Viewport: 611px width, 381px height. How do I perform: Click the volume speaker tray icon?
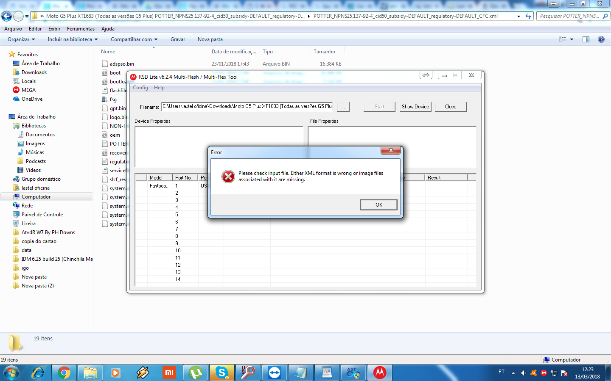pyautogui.click(x=524, y=373)
